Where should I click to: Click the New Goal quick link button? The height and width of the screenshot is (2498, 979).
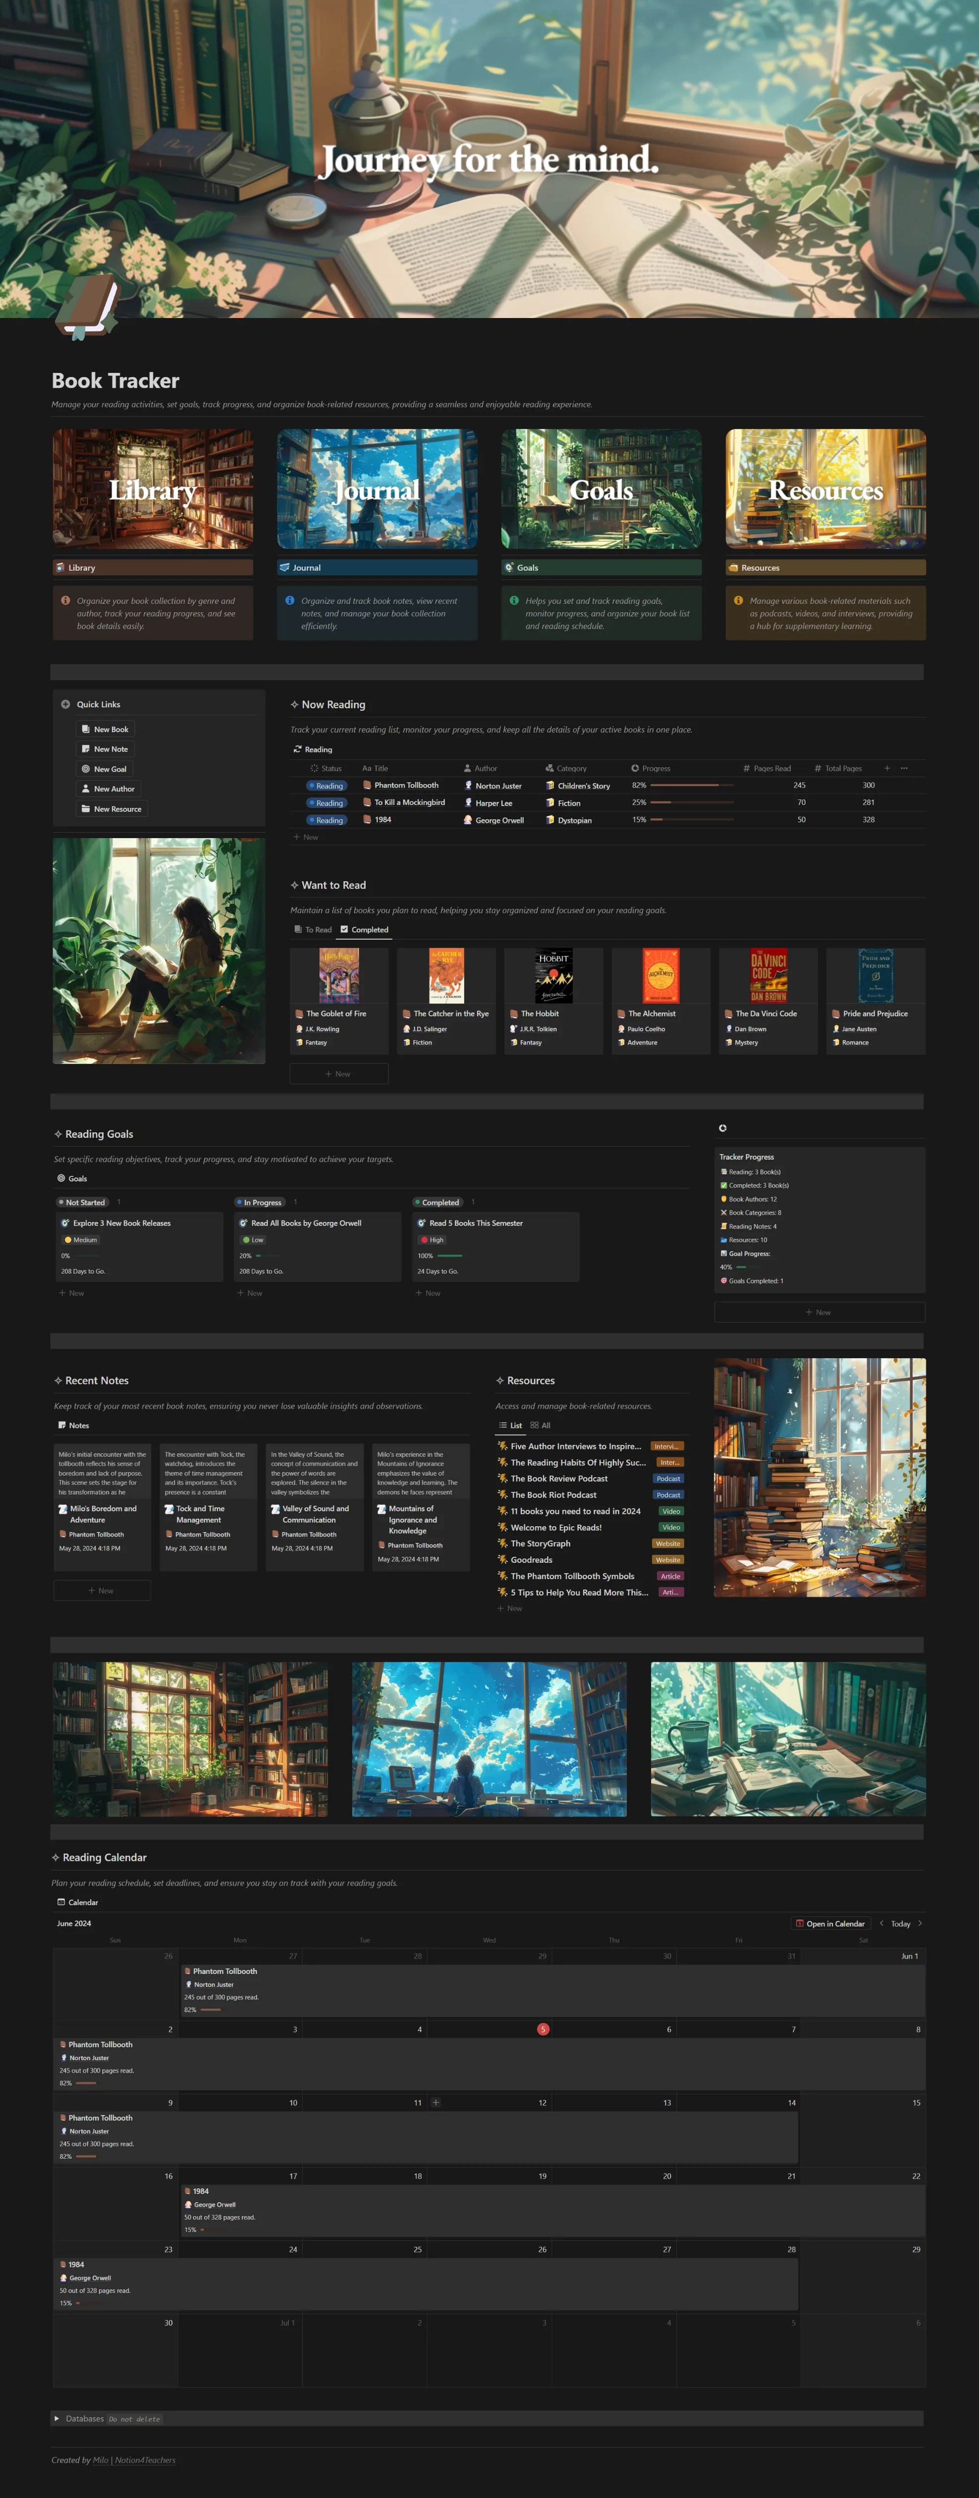point(104,769)
